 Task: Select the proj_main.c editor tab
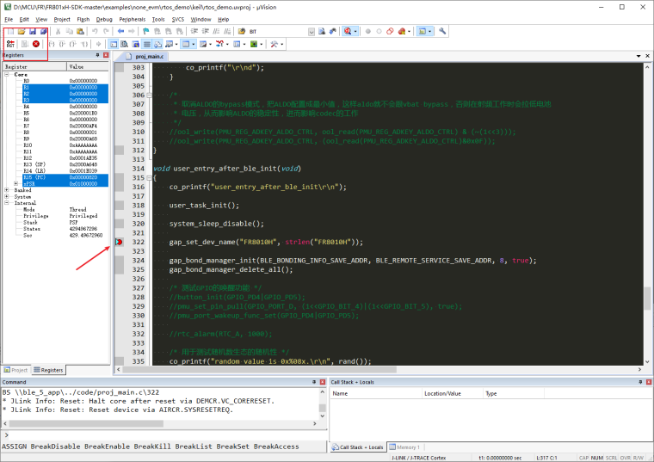(x=145, y=56)
